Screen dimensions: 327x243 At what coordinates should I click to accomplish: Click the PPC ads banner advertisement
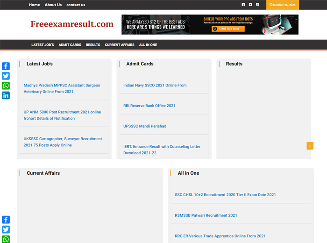pyautogui.click(x=210, y=25)
